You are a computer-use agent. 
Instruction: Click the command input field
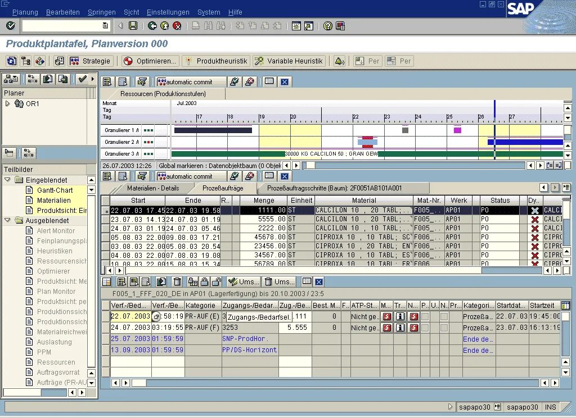click(x=62, y=26)
